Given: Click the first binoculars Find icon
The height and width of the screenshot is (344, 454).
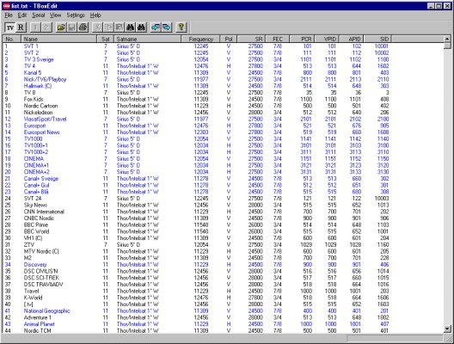Looking at the screenshot, I should click(x=130, y=28).
